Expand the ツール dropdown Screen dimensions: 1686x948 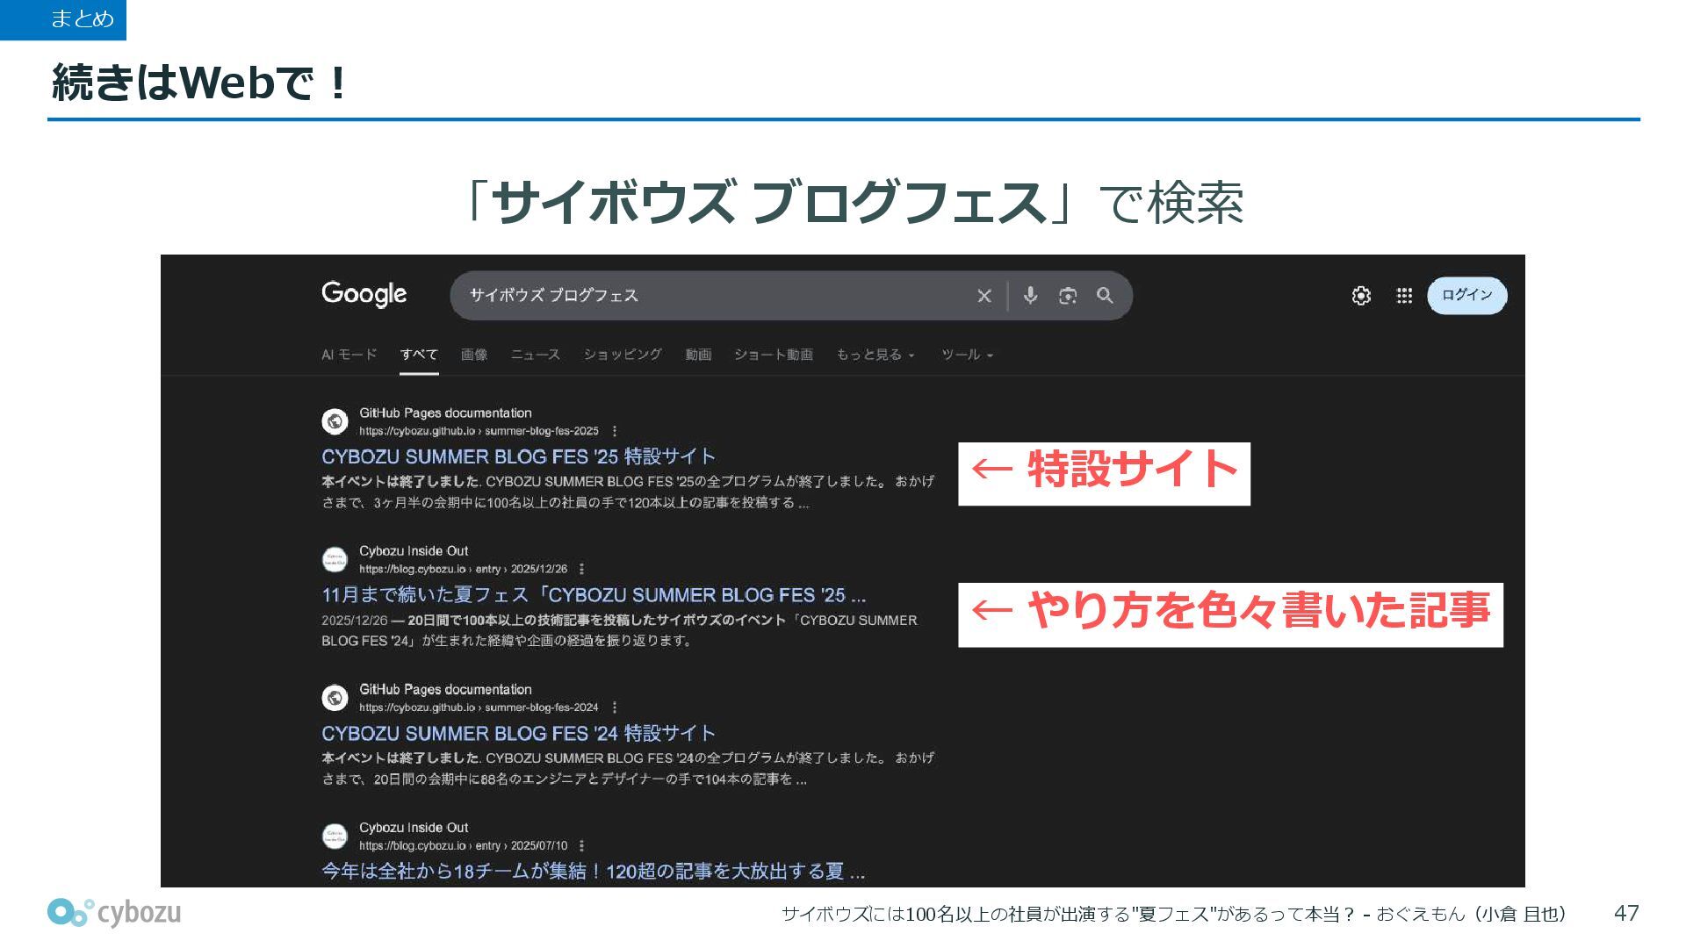coord(967,355)
